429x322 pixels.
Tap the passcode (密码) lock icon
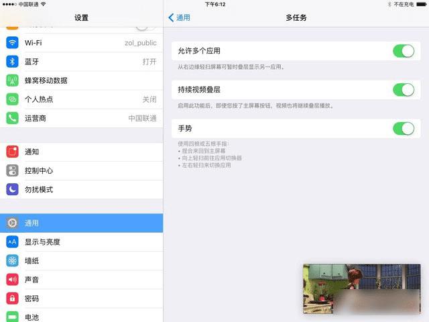tap(12, 299)
